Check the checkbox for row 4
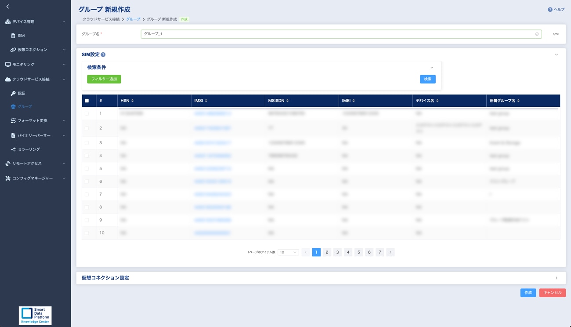Viewport: 571px width, 327px height. point(87,156)
